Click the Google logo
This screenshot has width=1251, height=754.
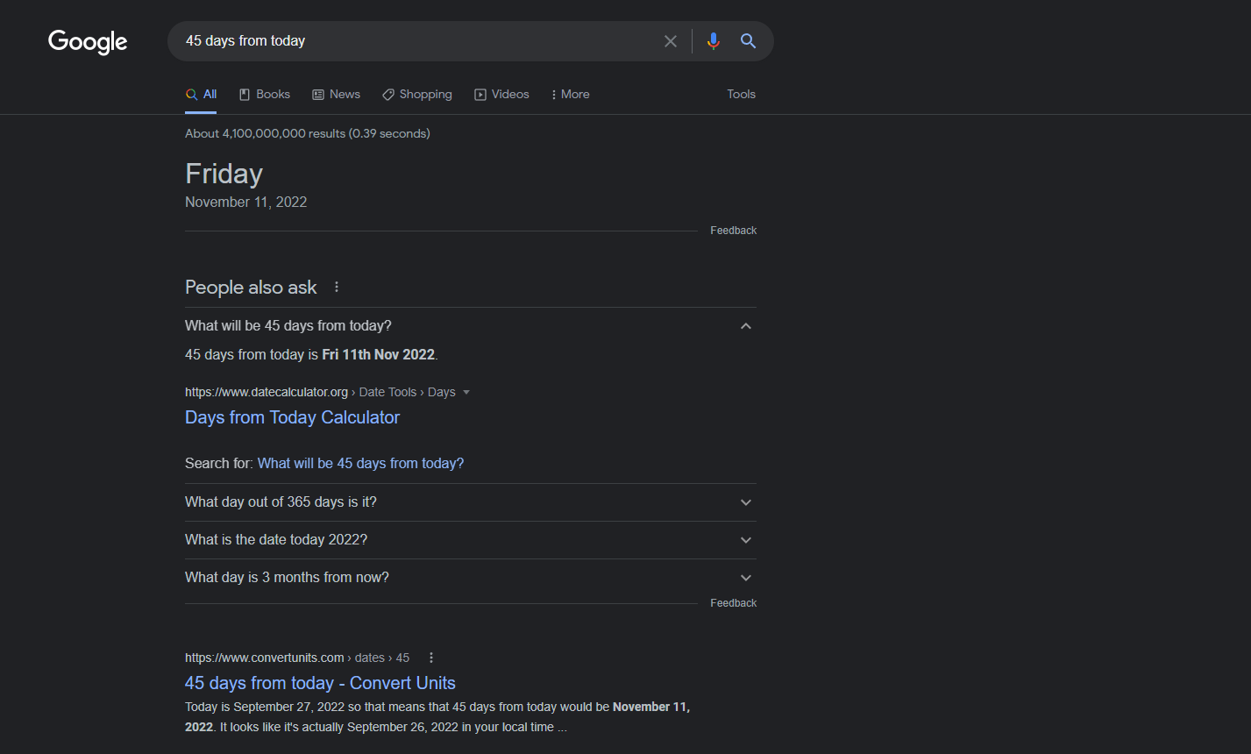coord(88,41)
